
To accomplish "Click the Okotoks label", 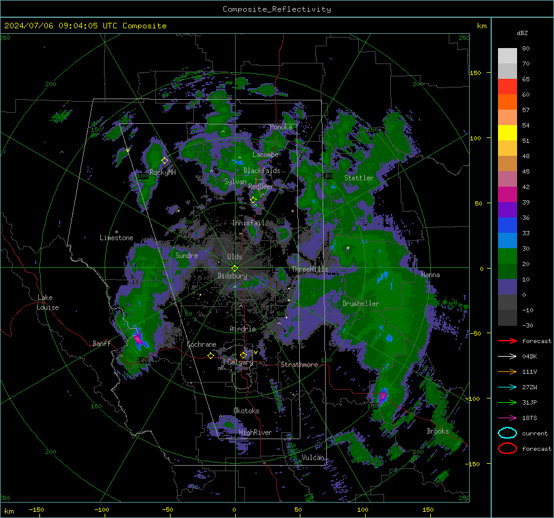I will 246,411.
